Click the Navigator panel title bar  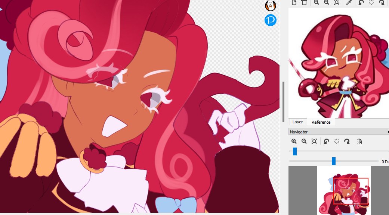click(x=339, y=132)
